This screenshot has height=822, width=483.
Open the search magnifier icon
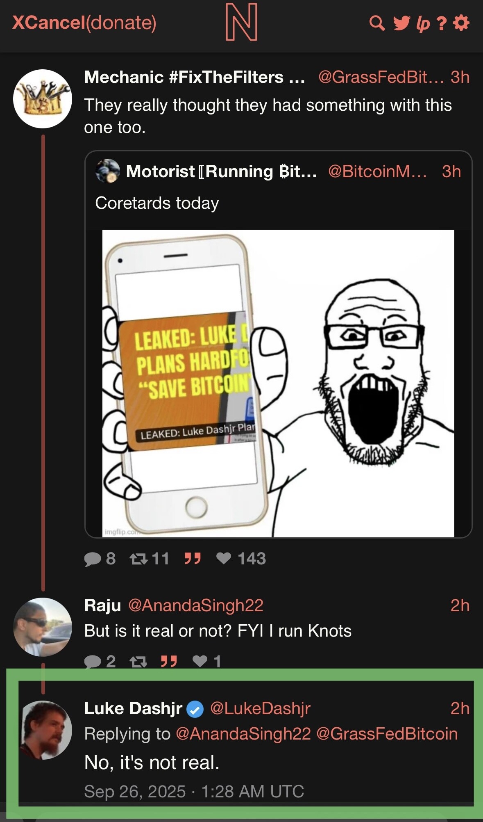(x=376, y=23)
